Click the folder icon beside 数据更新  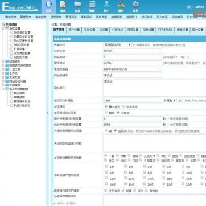click(x=7, y=61)
